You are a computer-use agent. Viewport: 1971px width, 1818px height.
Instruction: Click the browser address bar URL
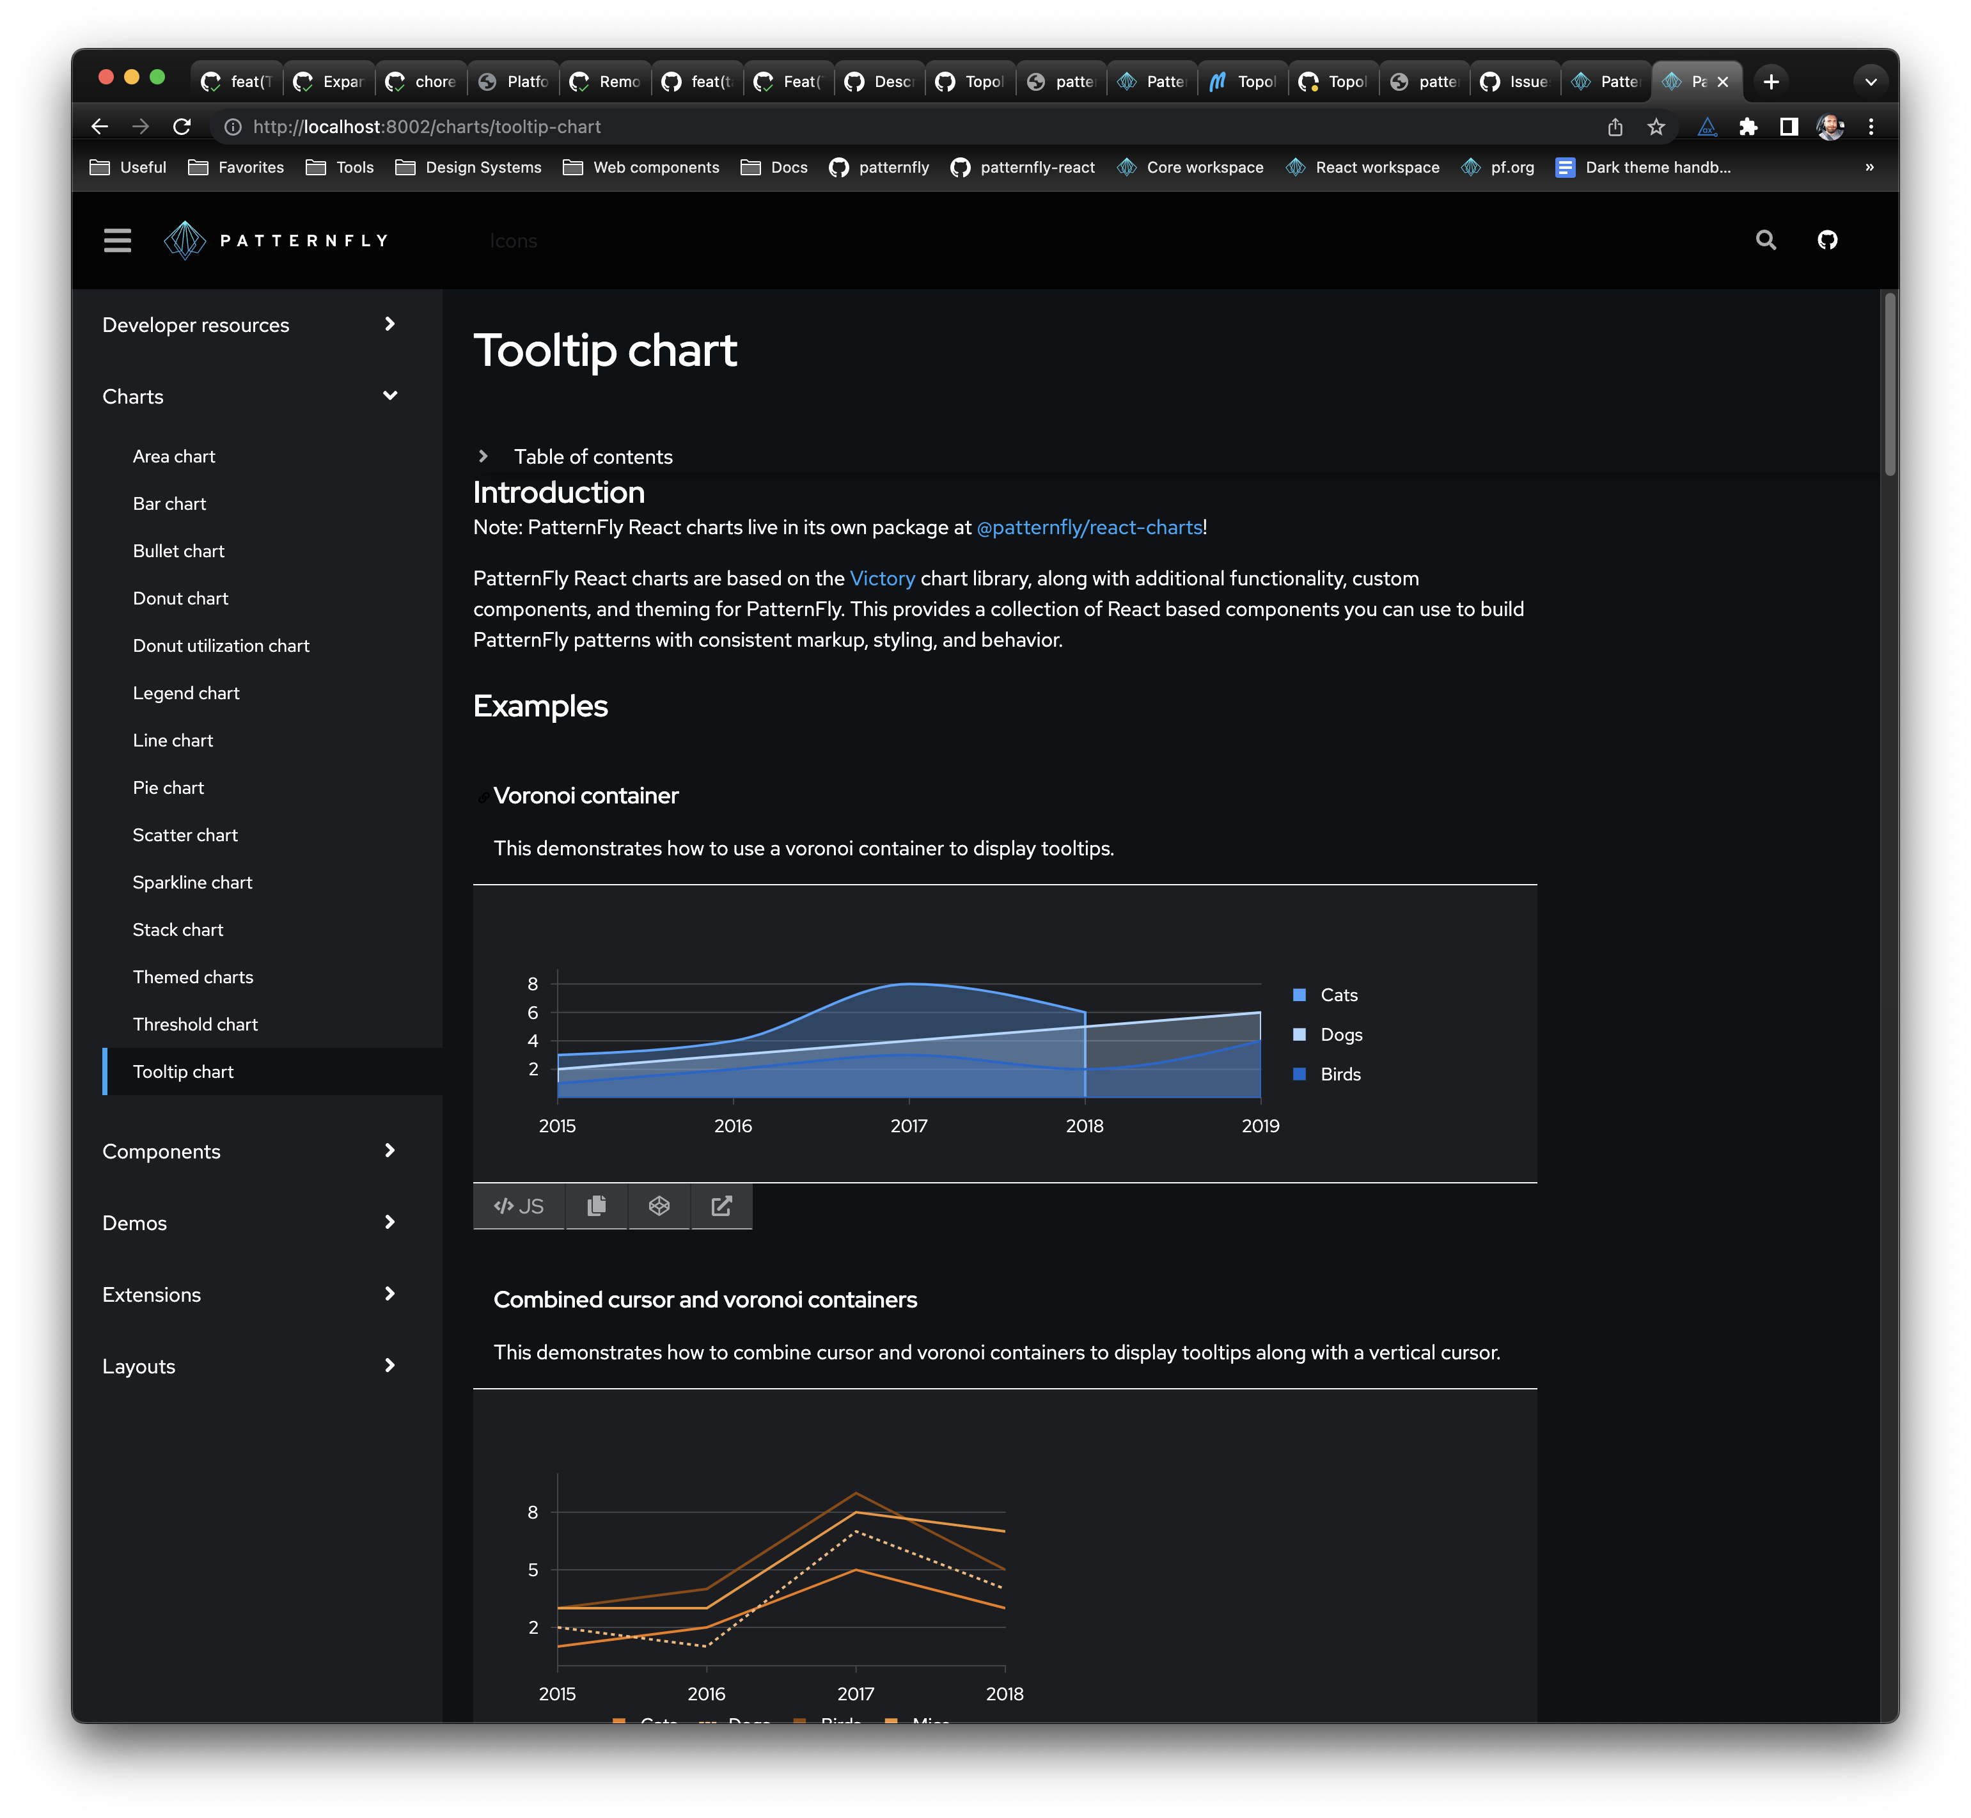tap(426, 127)
